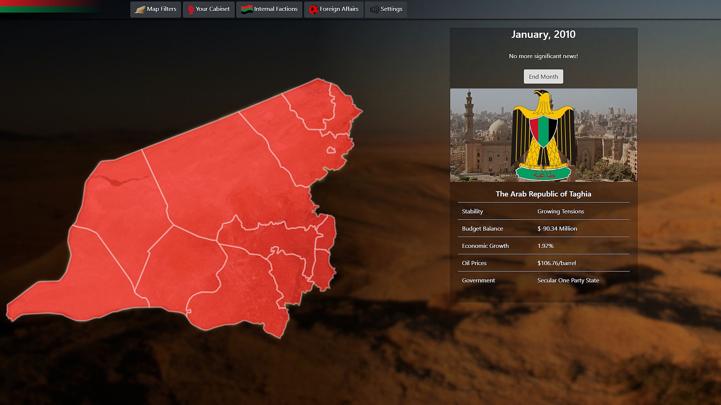The image size is (721, 405).
Task: Open the Internal Factions menu label
Action: (276, 9)
